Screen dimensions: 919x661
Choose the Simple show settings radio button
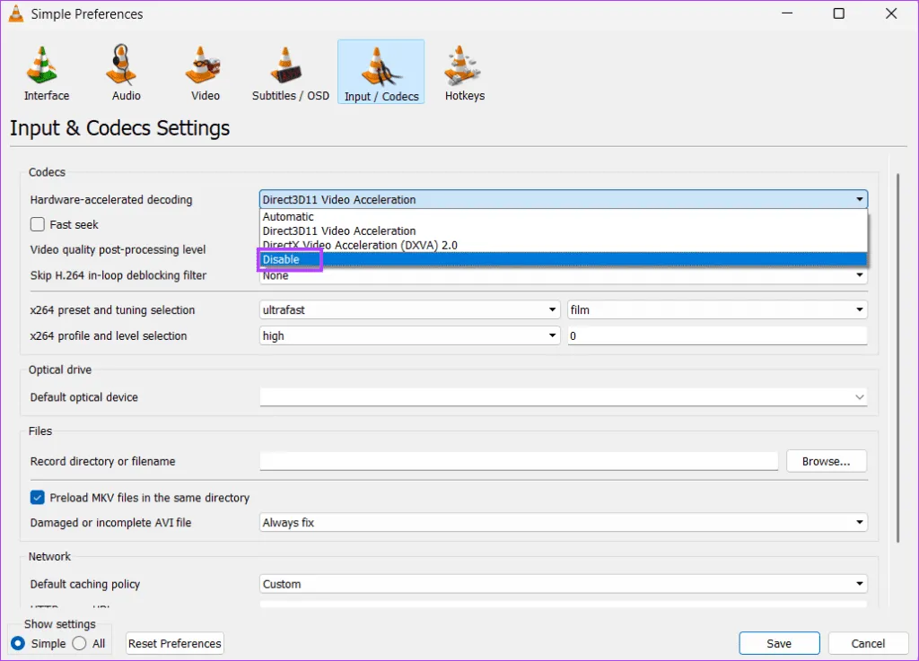pyautogui.click(x=18, y=643)
